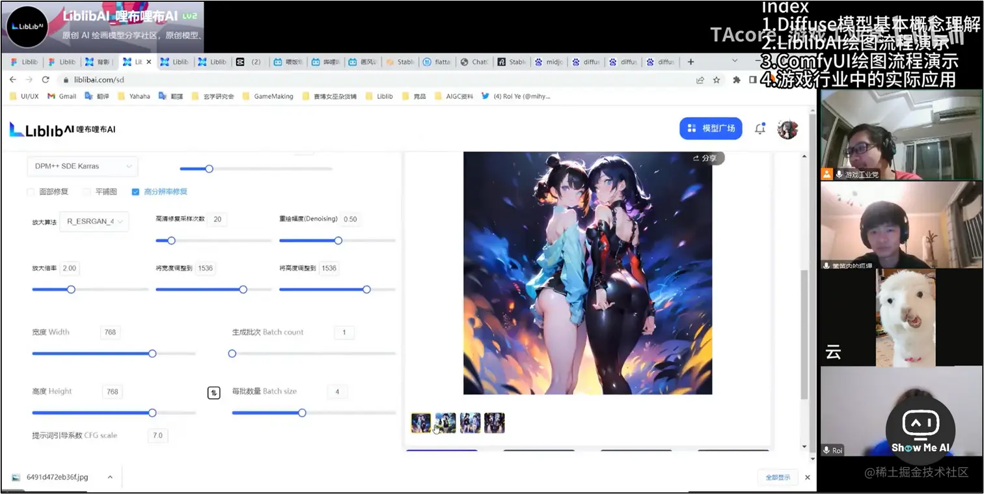Image resolution: width=984 pixels, height=494 pixels.
Task: Expand the browser tab search chevron
Action: (735, 61)
